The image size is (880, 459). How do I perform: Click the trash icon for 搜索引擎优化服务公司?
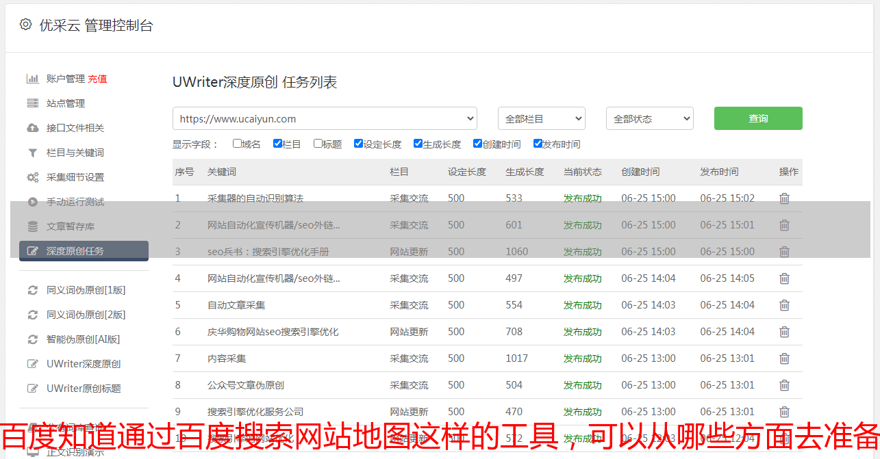click(784, 412)
